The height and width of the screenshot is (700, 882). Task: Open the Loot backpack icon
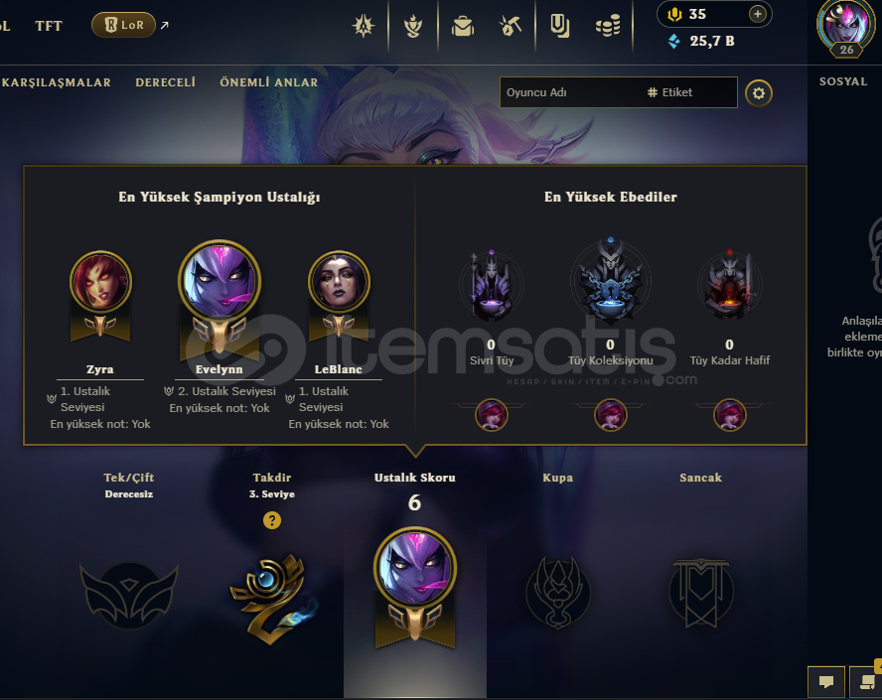(x=463, y=26)
